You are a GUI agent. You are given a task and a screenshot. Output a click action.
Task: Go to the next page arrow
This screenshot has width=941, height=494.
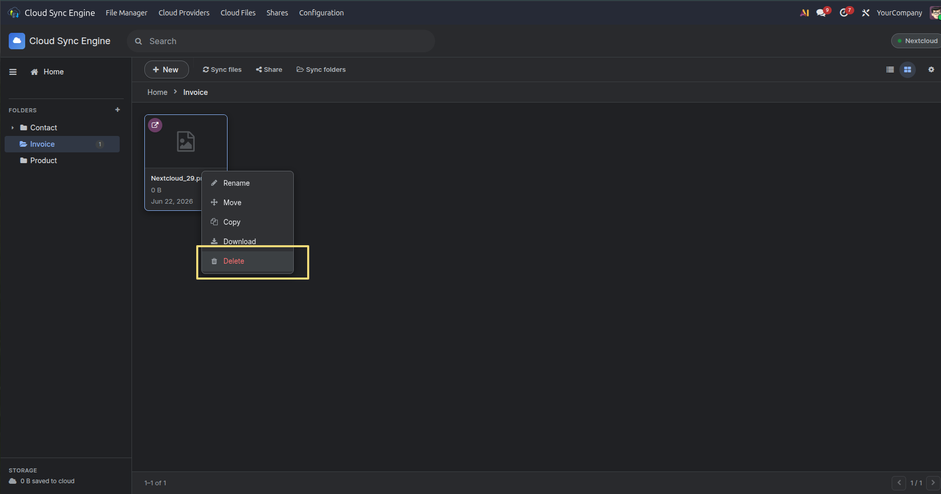933,483
